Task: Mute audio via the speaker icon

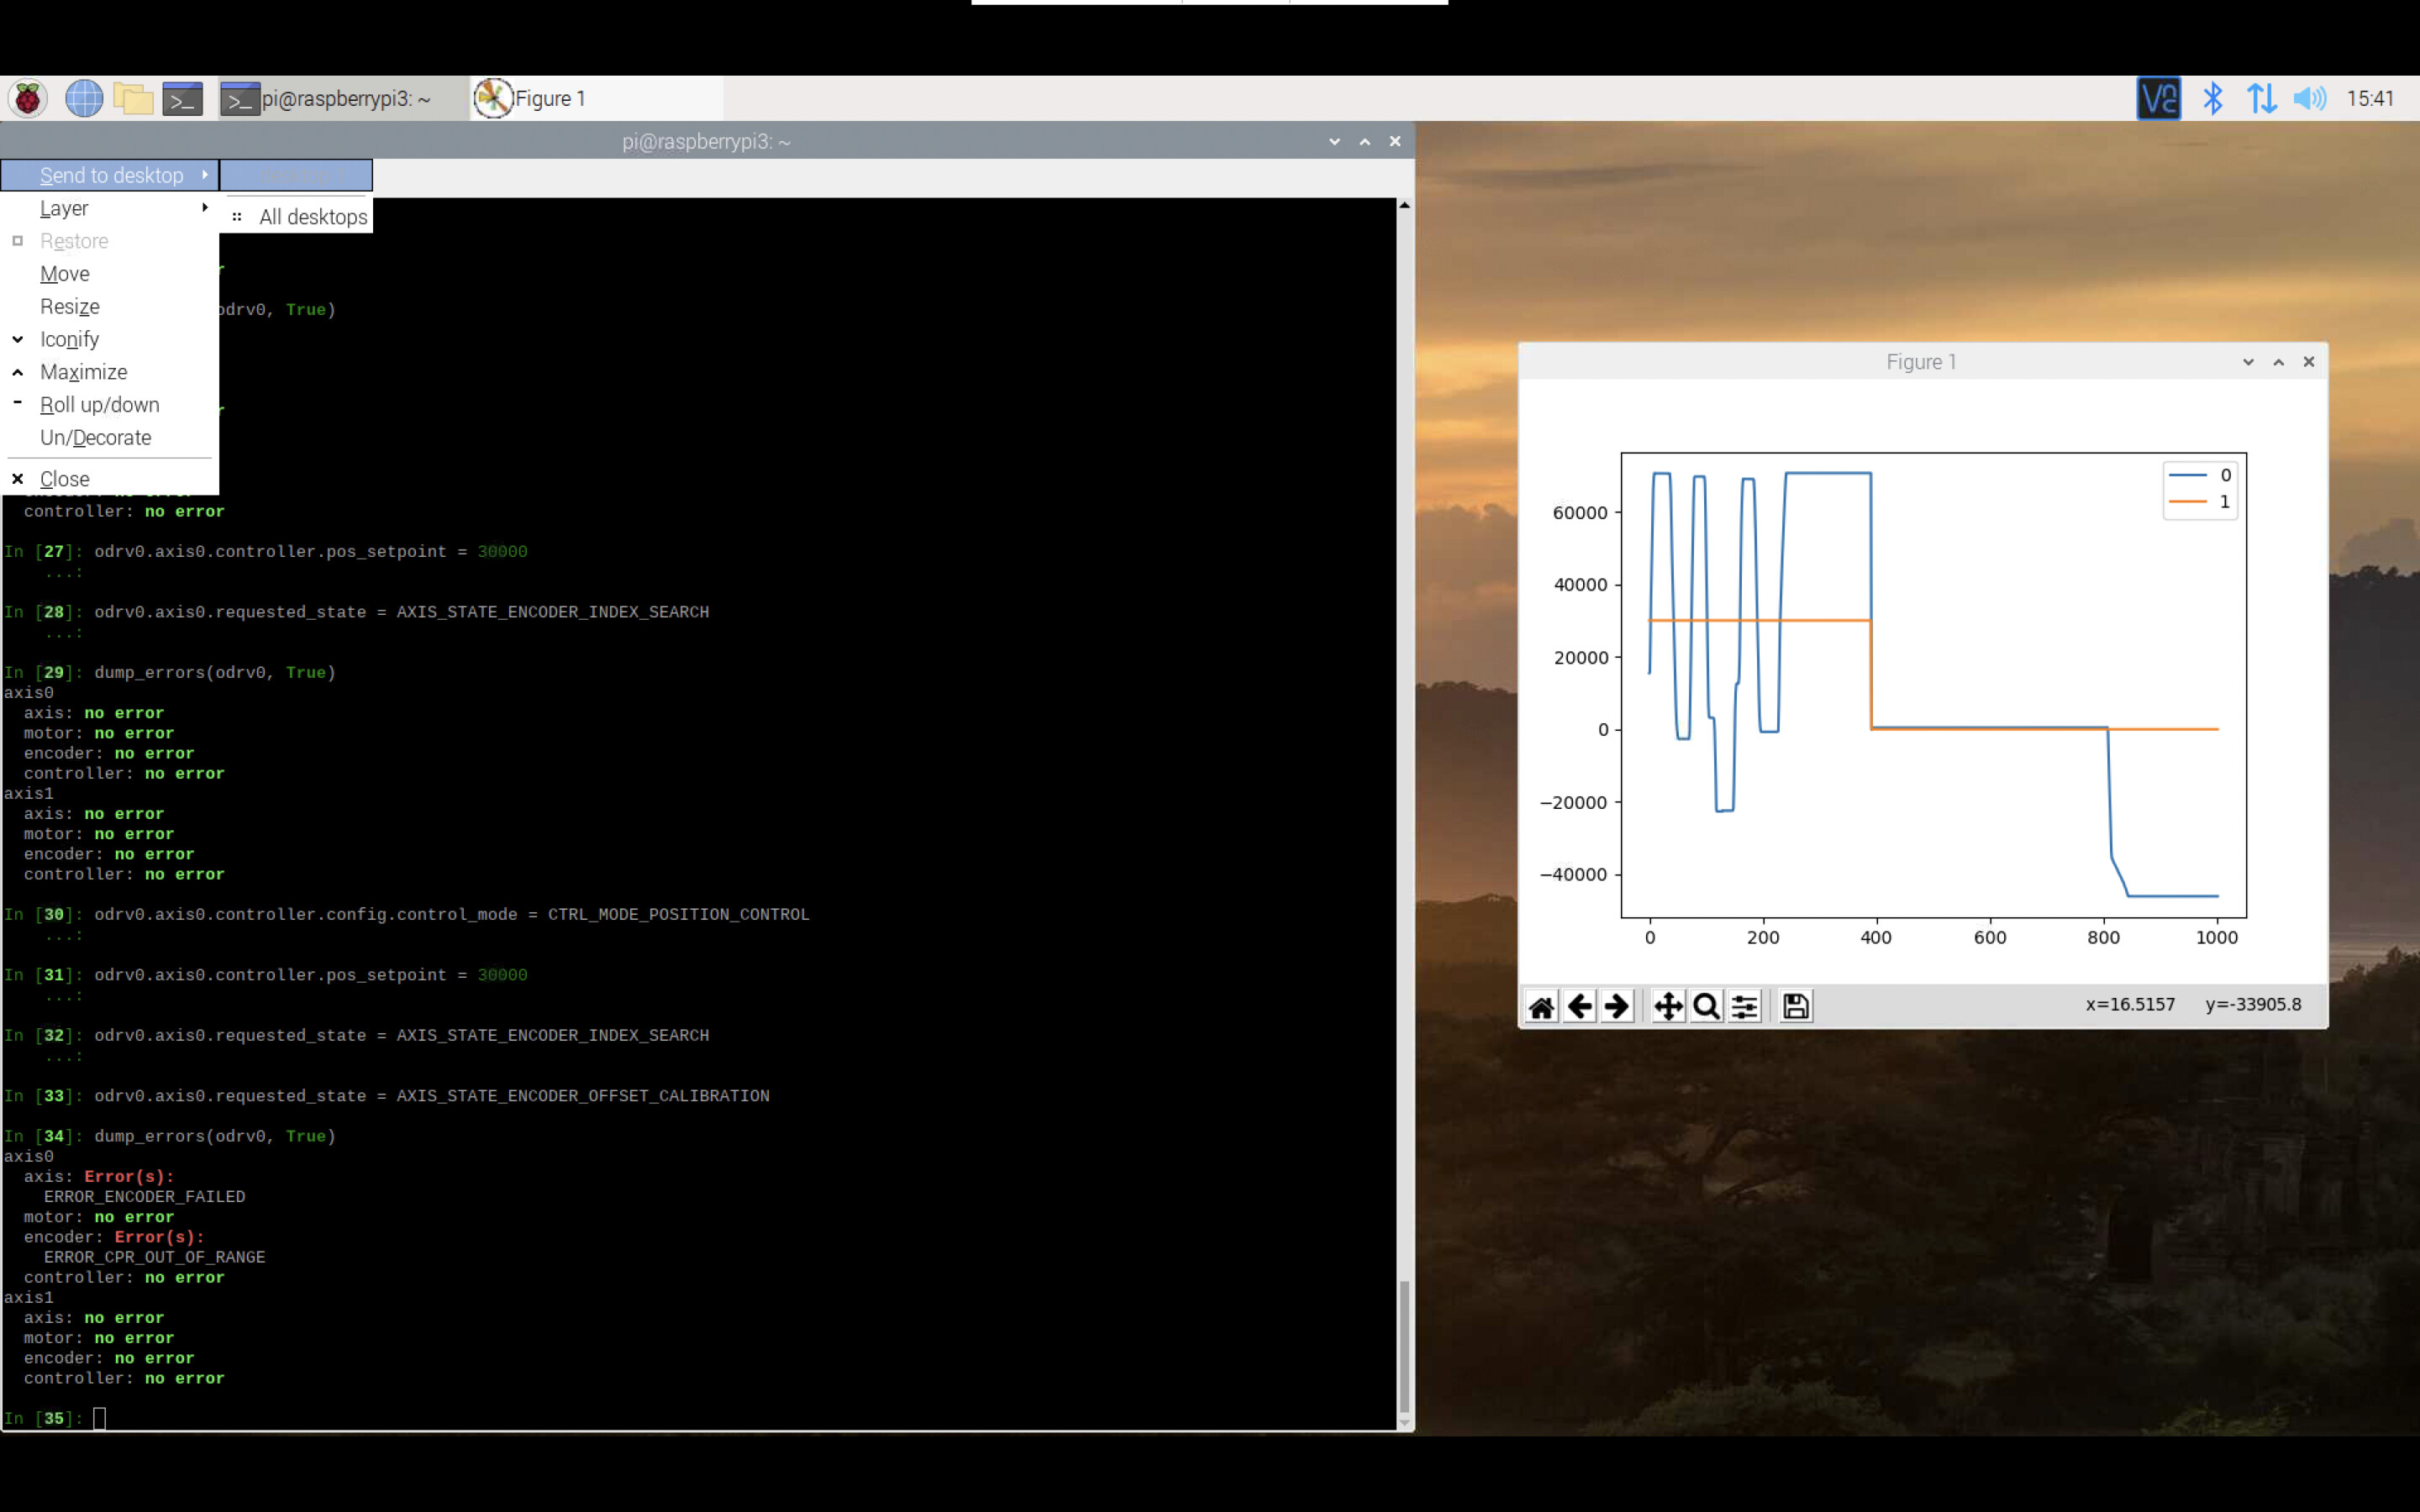Action: click(x=2310, y=97)
